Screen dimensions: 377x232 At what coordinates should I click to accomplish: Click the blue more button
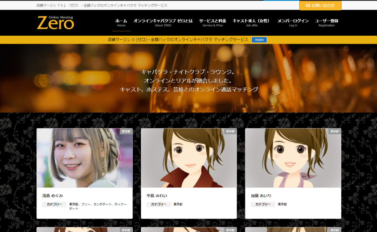click(259, 40)
